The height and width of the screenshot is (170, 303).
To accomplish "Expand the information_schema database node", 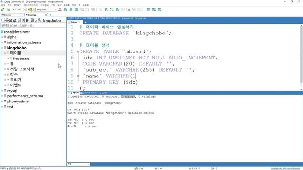I will click(x=2, y=42).
